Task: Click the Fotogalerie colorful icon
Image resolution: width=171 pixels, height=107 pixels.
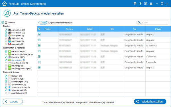Action: 10,35
